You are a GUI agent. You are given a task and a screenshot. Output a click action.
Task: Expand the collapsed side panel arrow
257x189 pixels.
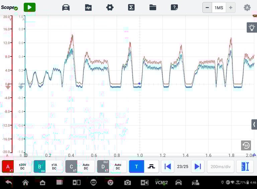pyautogui.click(x=254, y=125)
